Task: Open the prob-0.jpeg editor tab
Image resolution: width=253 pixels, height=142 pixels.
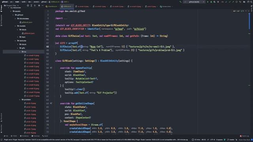Action: [151, 6]
